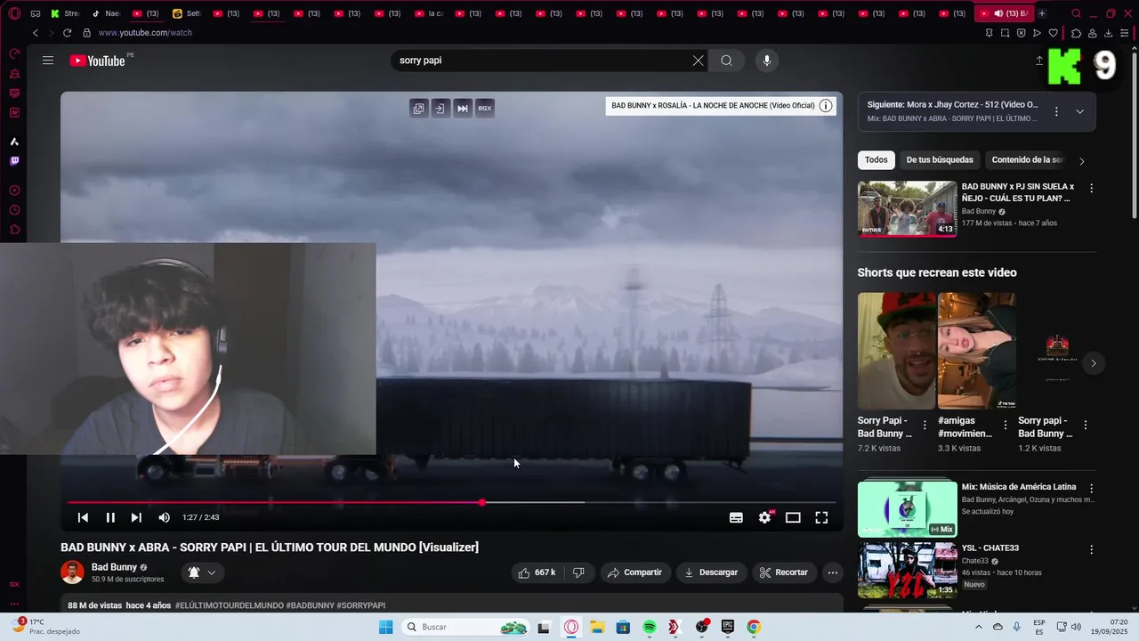Enter fullscreen mode
1139x641 pixels.
[x=821, y=517]
